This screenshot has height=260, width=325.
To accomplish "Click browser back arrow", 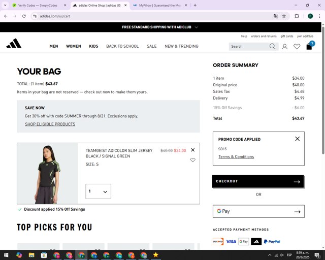I will coord(6,16).
